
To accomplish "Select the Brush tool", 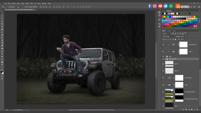I will coord(2,32).
